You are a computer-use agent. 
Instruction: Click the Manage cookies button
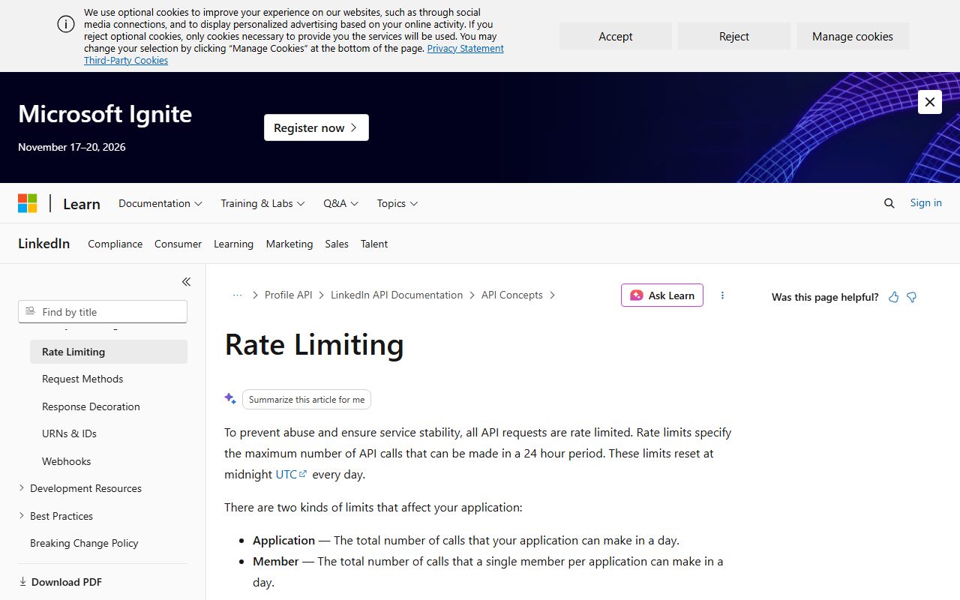click(x=853, y=36)
